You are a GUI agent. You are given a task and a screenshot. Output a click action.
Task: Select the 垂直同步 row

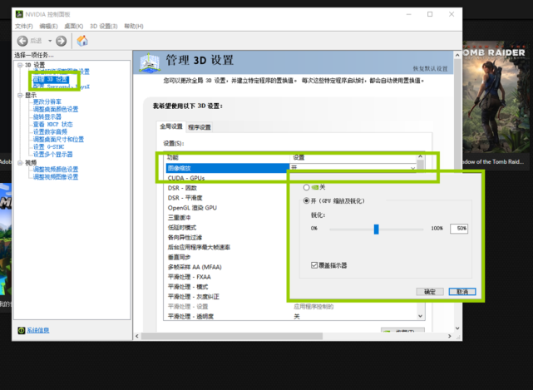tap(228, 257)
